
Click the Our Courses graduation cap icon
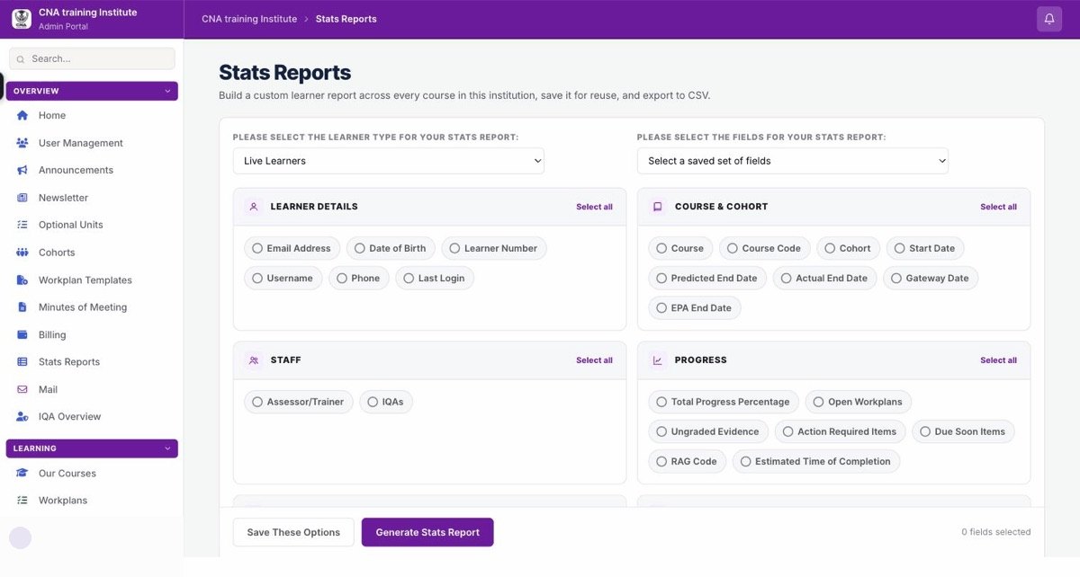tap(22, 474)
